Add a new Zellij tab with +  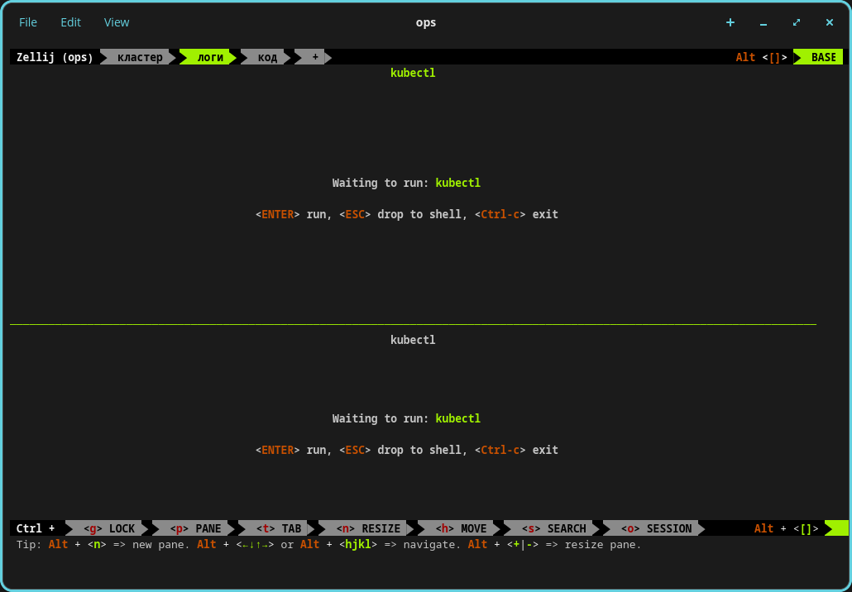click(x=314, y=57)
